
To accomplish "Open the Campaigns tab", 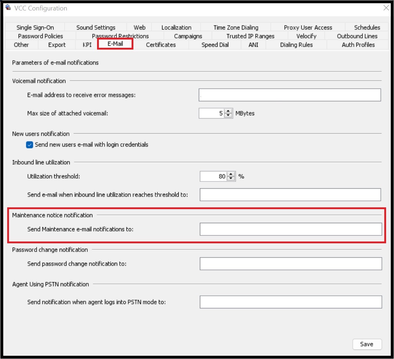I will 188,36.
